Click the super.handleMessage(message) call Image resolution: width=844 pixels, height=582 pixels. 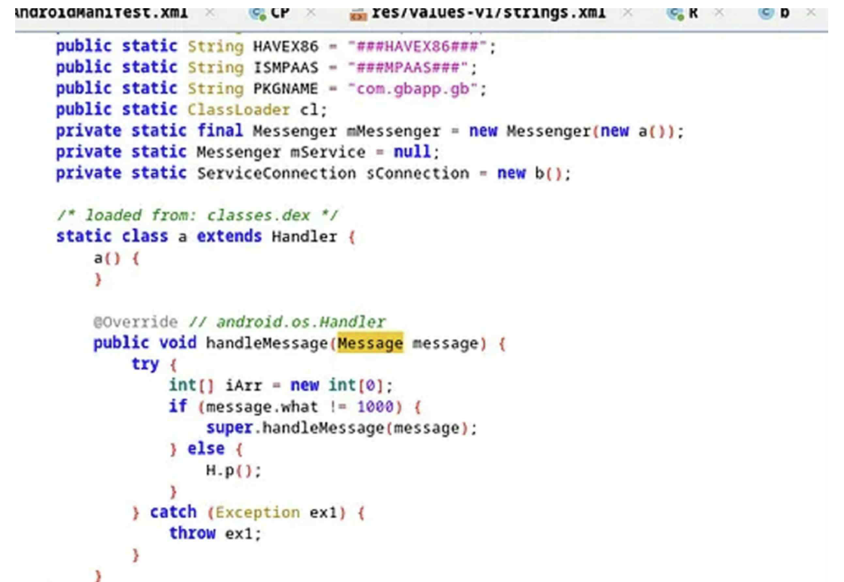[341, 428]
